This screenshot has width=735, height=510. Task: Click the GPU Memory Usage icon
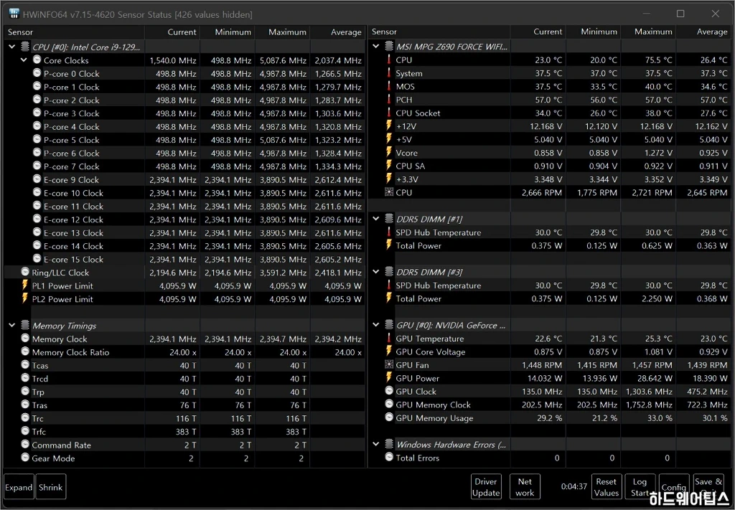(388, 417)
